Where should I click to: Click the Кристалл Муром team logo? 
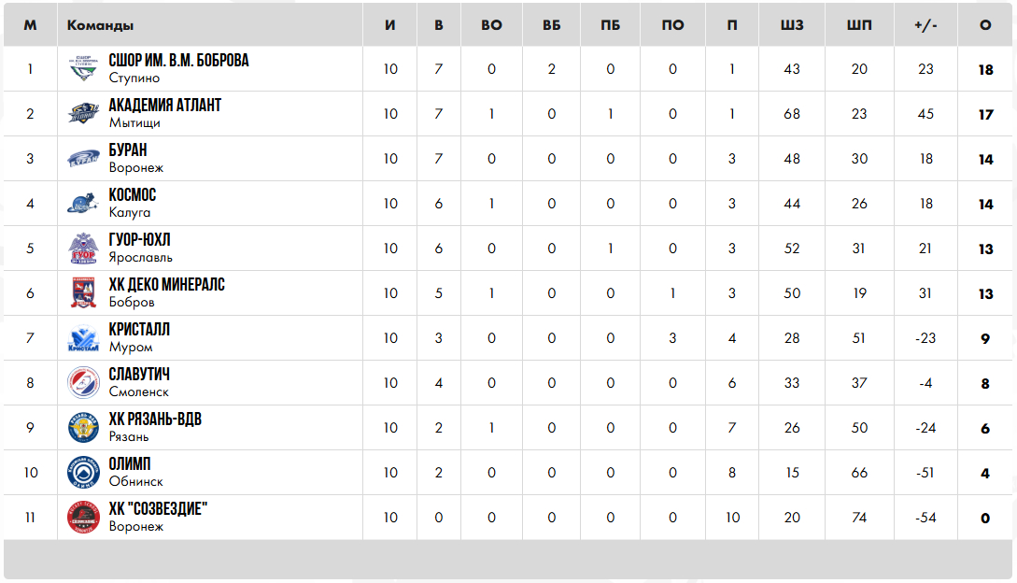coord(84,338)
